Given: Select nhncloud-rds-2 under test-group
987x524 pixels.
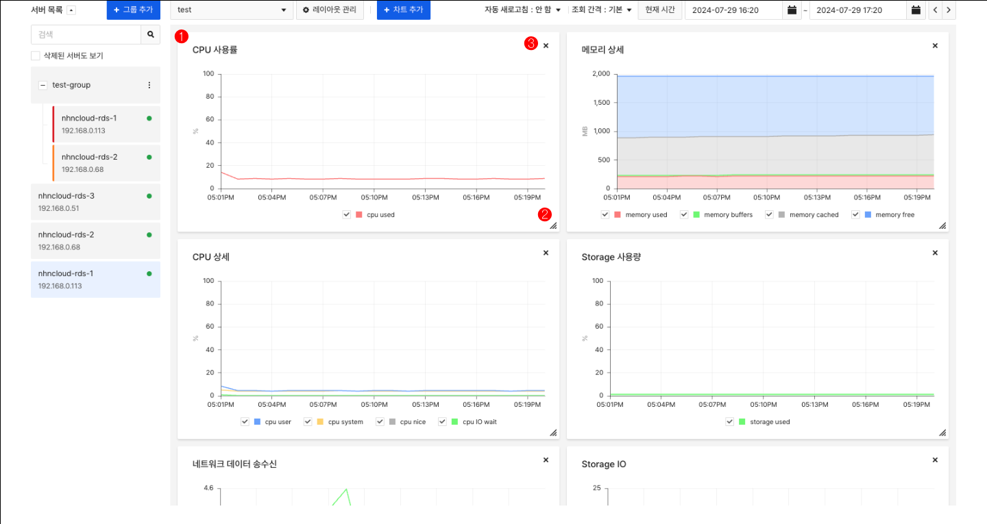Looking at the screenshot, I should coord(106,162).
